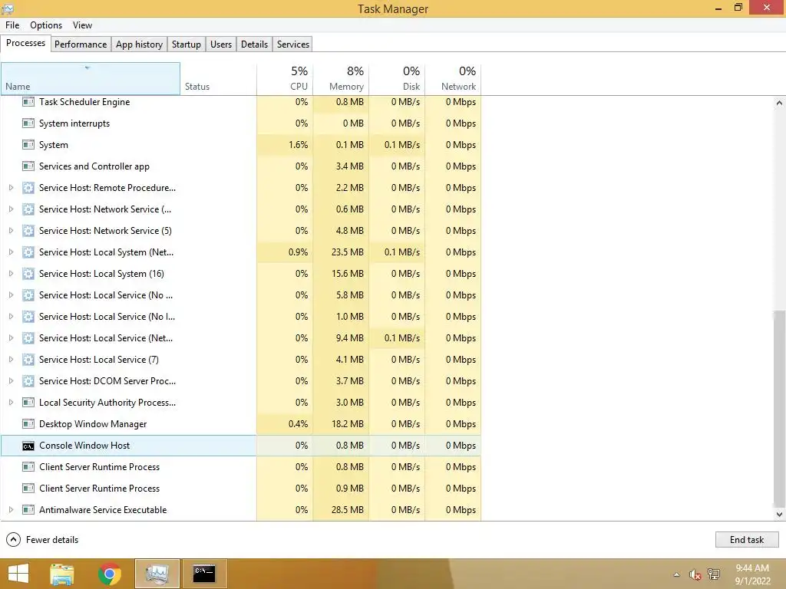Switch to the Performance tab

pyautogui.click(x=81, y=44)
